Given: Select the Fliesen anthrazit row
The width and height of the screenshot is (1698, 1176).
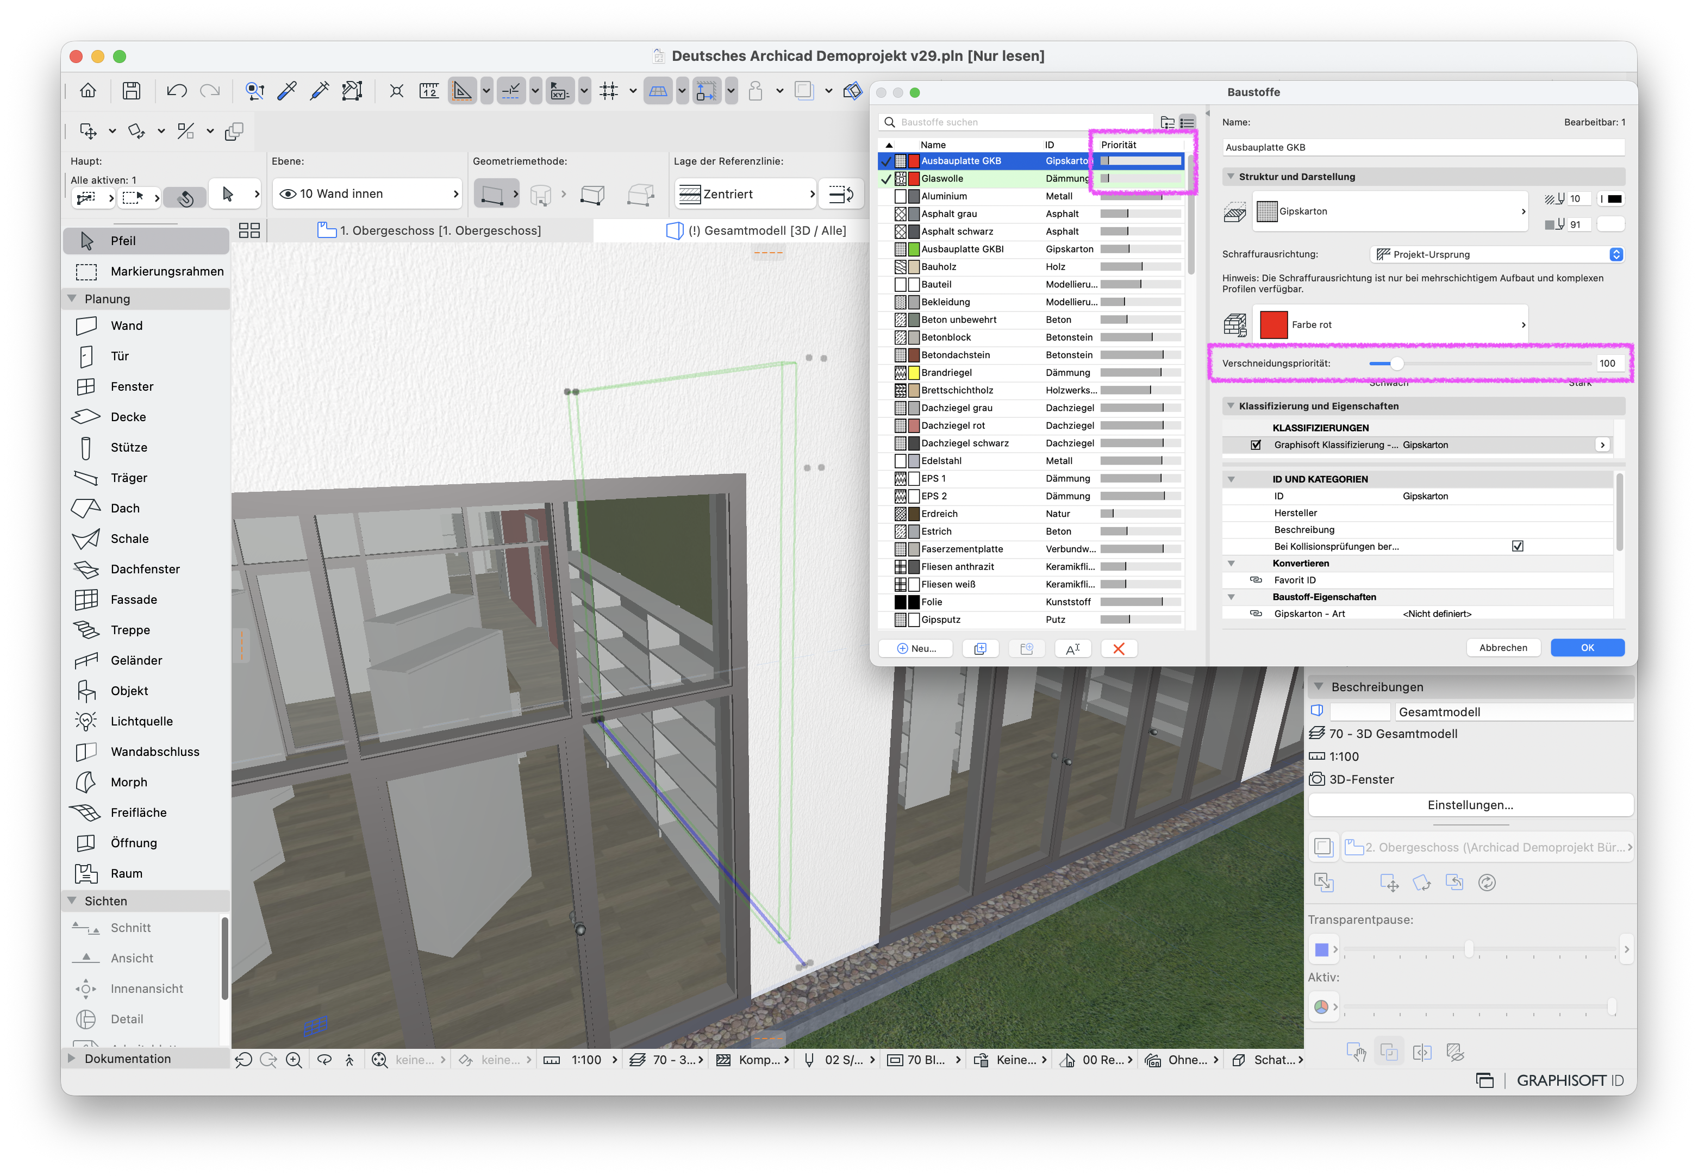Looking at the screenshot, I should pos(1032,567).
